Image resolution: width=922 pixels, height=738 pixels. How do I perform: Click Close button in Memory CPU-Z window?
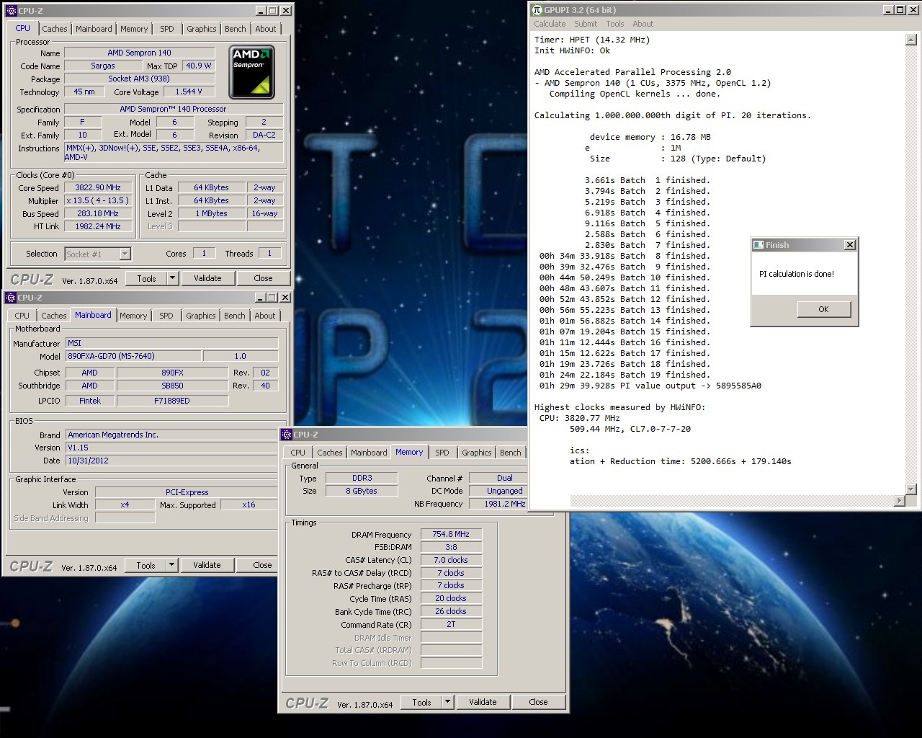(538, 702)
